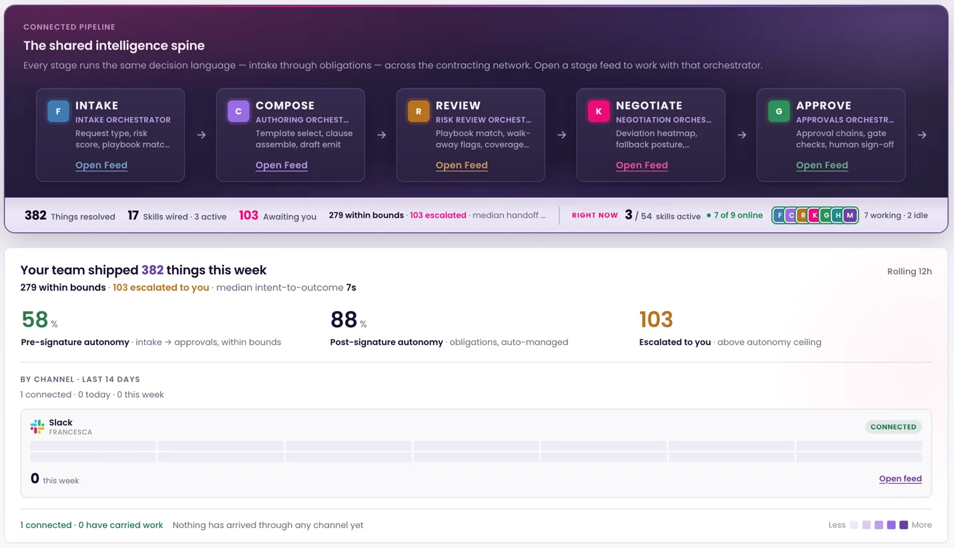Image resolution: width=954 pixels, height=548 pixels.
Task: Click the '382 Things resolved' stat
Action: pyautogui.click(x=70, y=216)
